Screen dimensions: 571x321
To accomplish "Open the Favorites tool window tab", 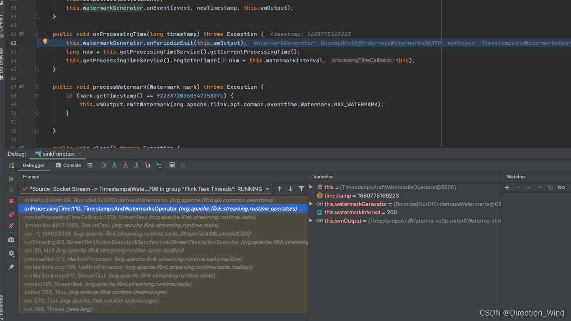I will point(2,308).
